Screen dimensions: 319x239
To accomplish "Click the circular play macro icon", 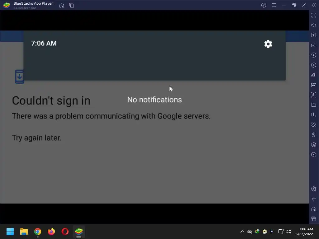I will (x=314, y=55).
